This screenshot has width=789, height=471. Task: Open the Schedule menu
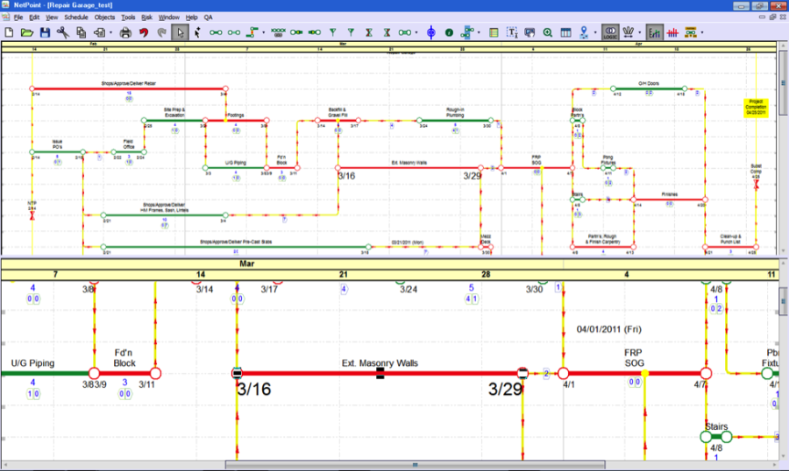coord(75,17)
